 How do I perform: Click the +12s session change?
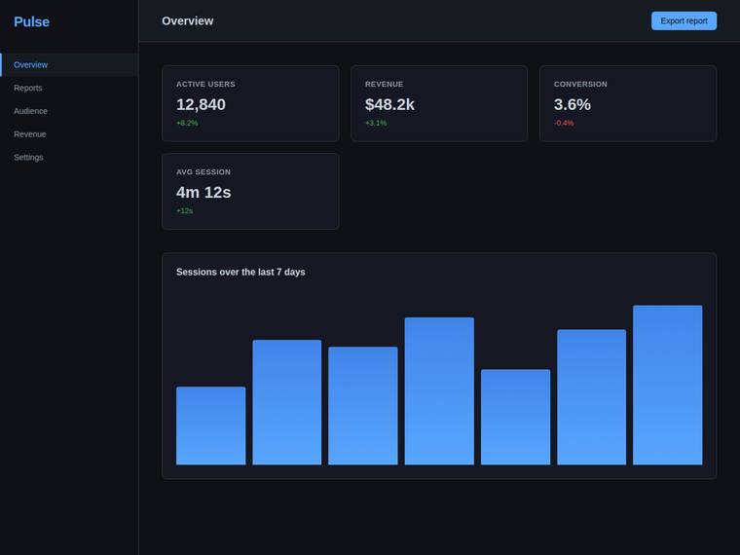pyautogui.click(x=185, y=210)
